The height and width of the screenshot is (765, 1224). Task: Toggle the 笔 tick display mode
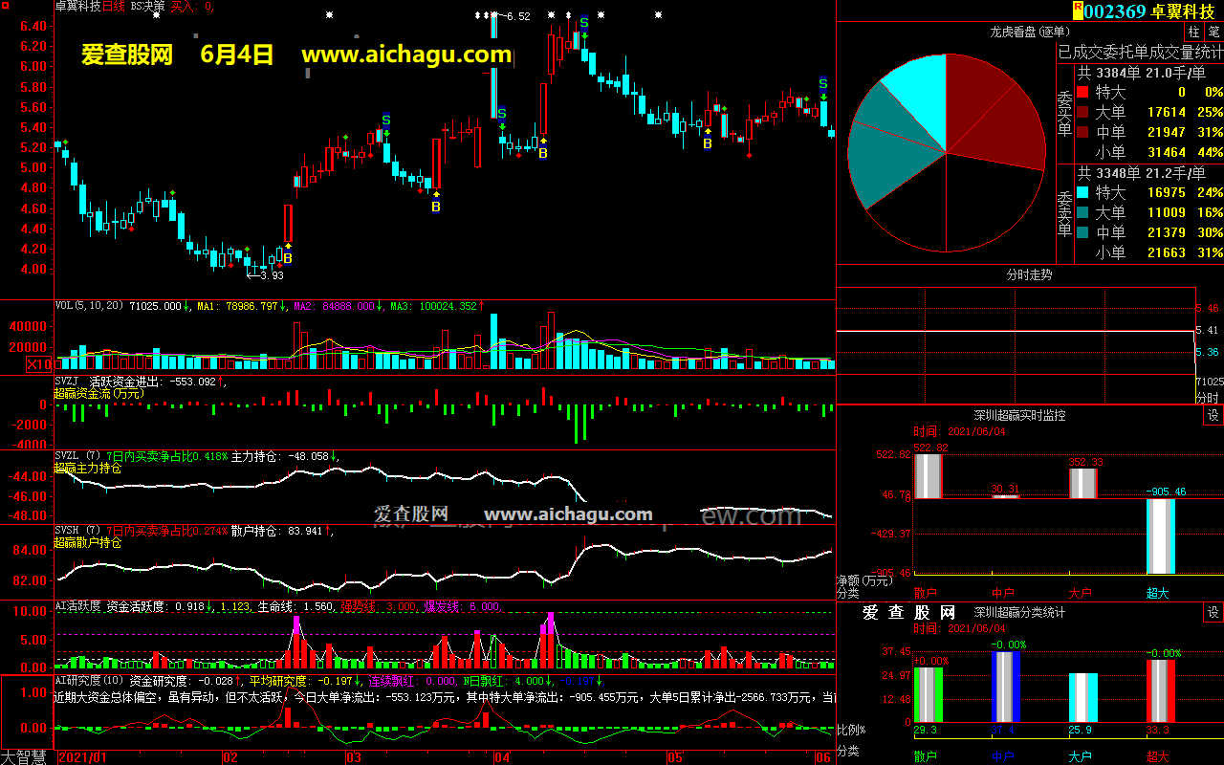[1213, 32]
